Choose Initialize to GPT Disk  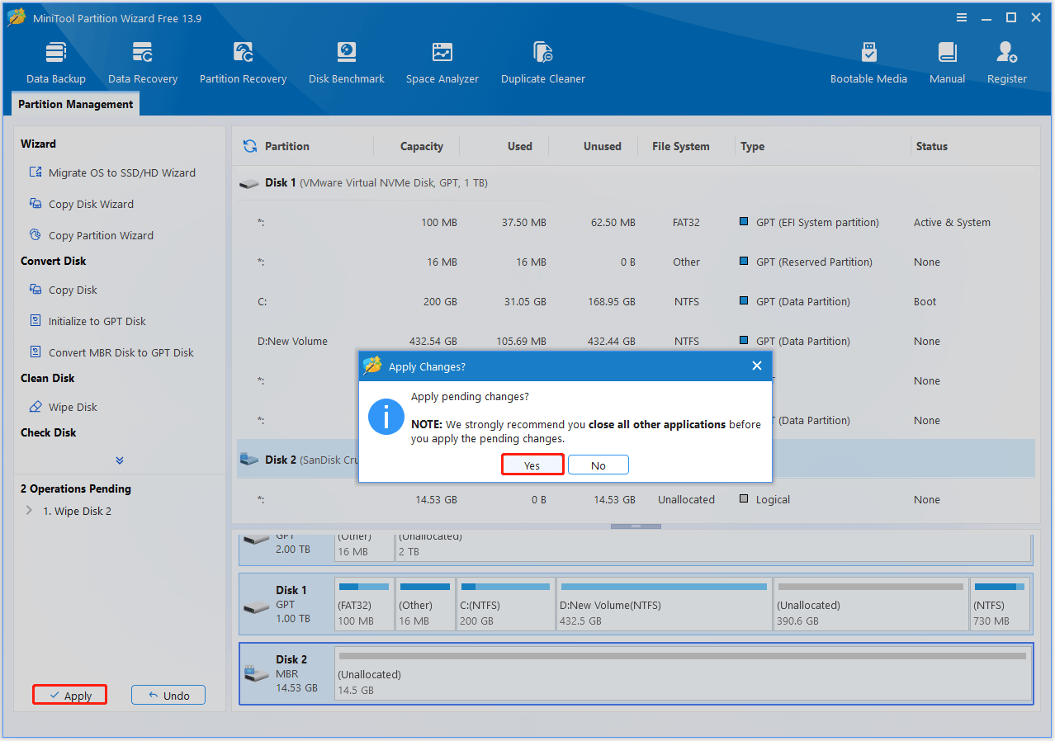pyautogui.click(x=87, y=321)
